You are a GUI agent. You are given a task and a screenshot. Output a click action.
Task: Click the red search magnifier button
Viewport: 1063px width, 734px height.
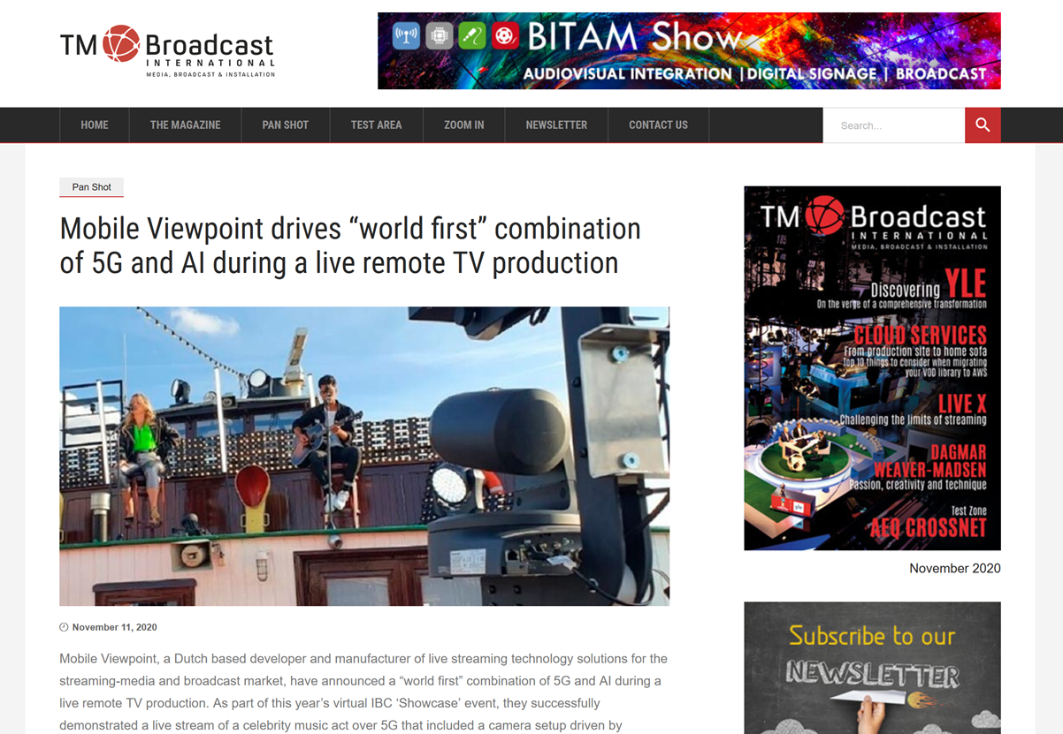click(983, 125)
